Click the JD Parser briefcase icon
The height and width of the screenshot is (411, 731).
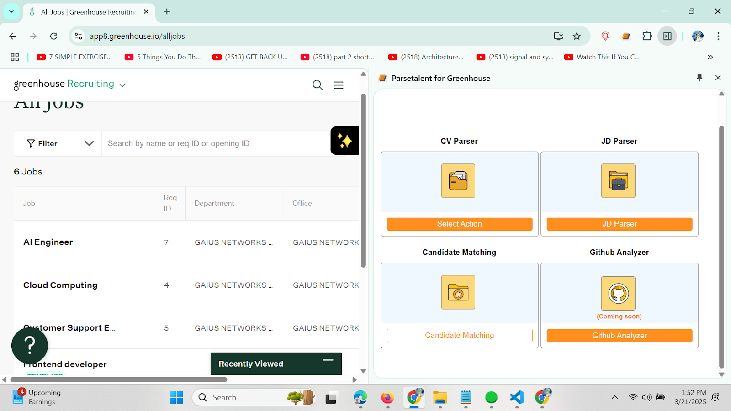(x=618, y=181)
